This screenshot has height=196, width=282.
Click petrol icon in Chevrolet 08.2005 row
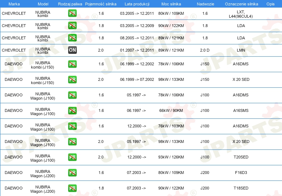tap(72, 38)
